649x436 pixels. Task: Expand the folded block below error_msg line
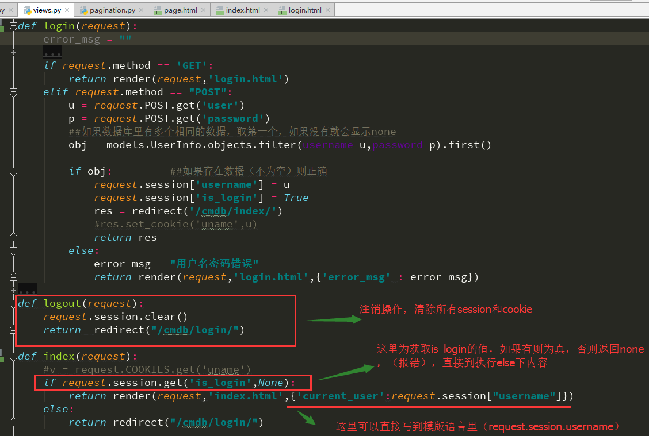click(x=13, y=52)
